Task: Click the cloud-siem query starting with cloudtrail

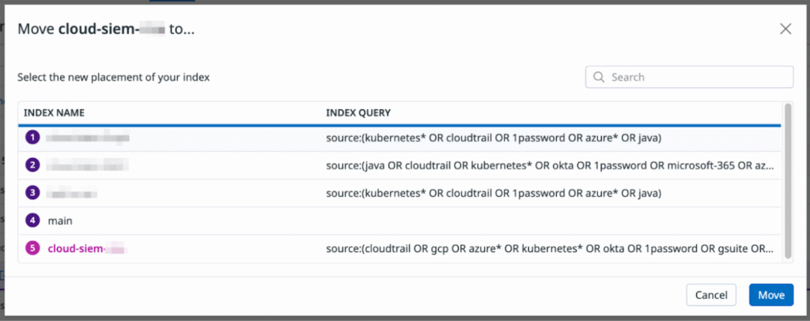Action: 551,249
